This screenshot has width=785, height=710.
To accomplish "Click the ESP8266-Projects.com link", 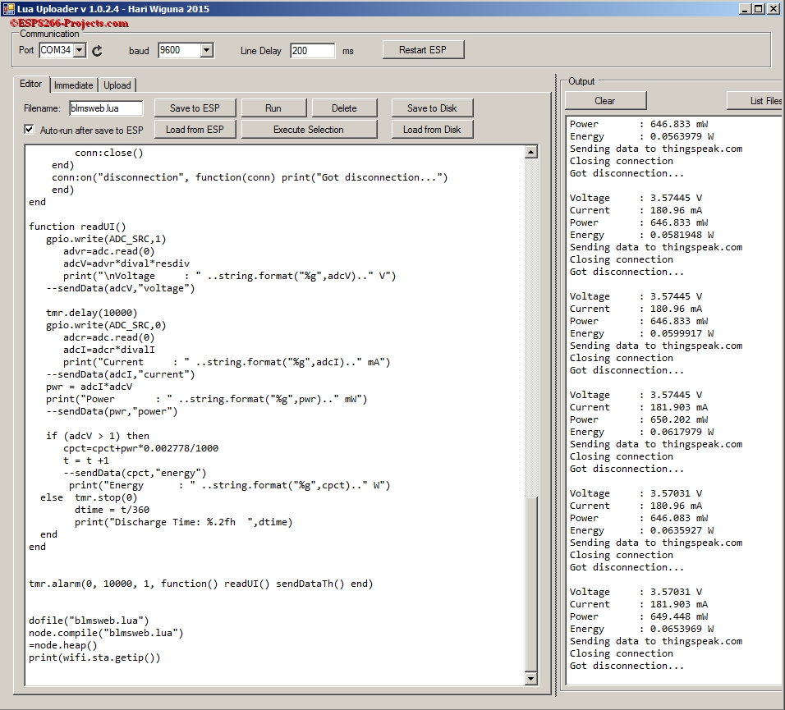I will click(70, 24).
